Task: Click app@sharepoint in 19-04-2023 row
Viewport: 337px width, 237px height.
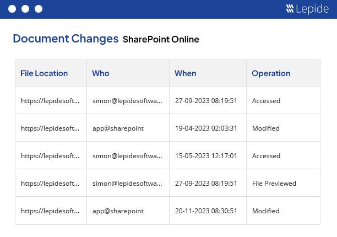Action: click(x=118, y=128)
